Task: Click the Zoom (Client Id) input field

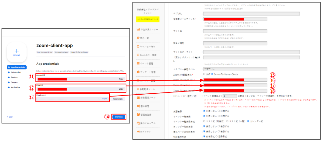Action: [x=235, y=85]
